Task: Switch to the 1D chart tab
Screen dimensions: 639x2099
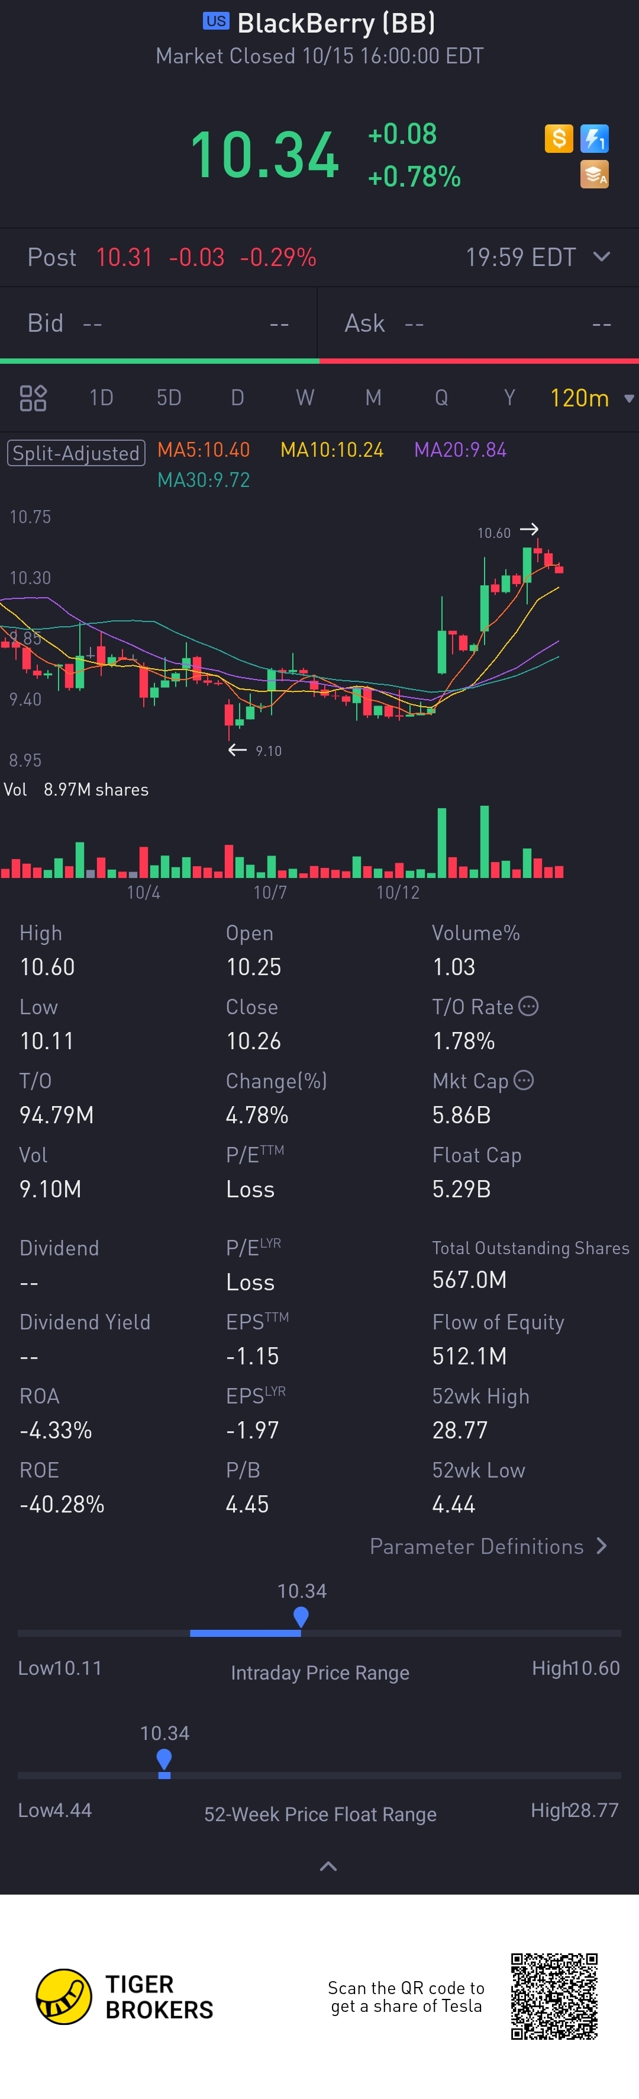Action: (x=101, y=398)
